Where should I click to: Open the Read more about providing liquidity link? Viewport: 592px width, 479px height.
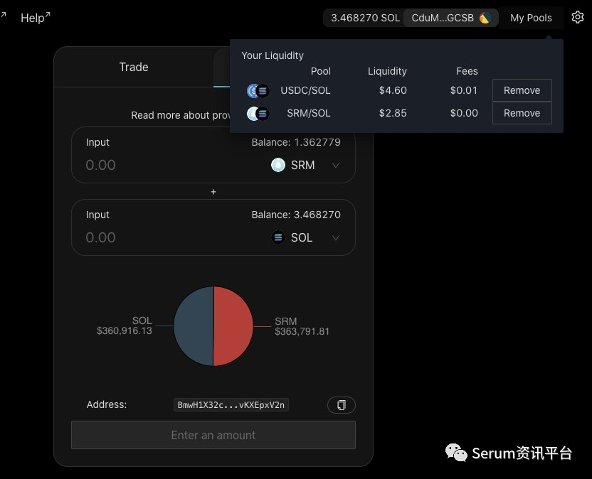point(181,115)
